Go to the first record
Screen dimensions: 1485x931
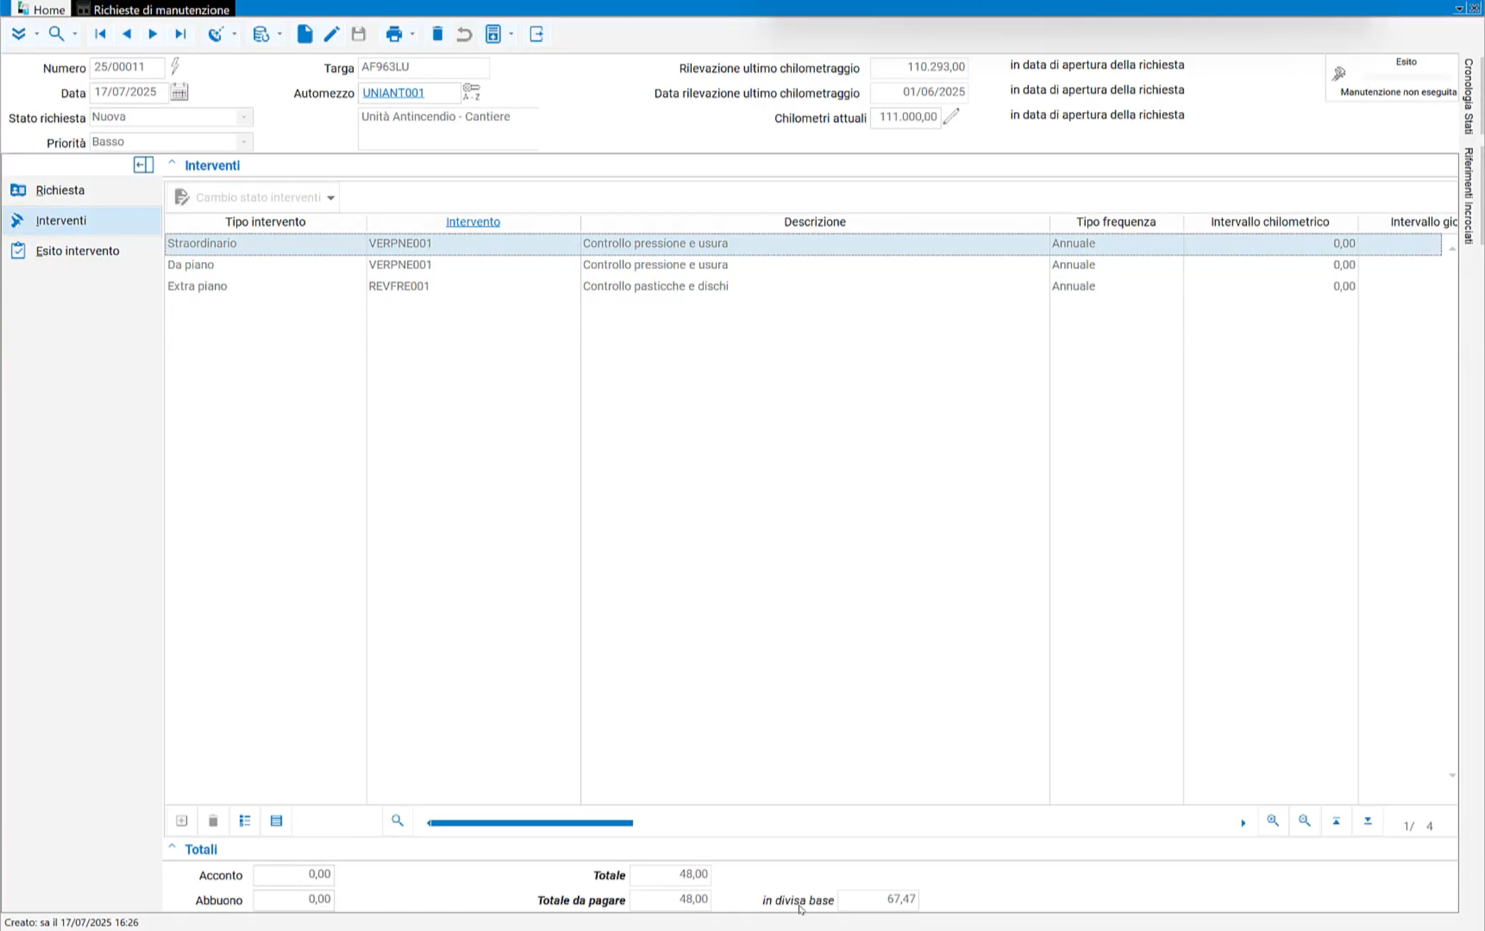(x=100, y=34)
